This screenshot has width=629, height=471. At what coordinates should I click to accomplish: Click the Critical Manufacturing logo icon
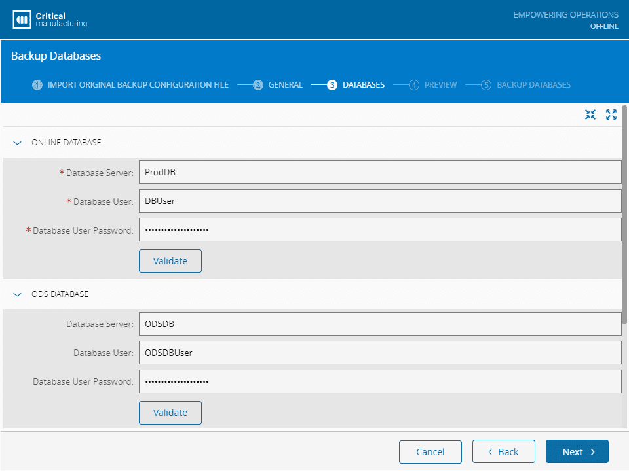(x=22, y=20)
